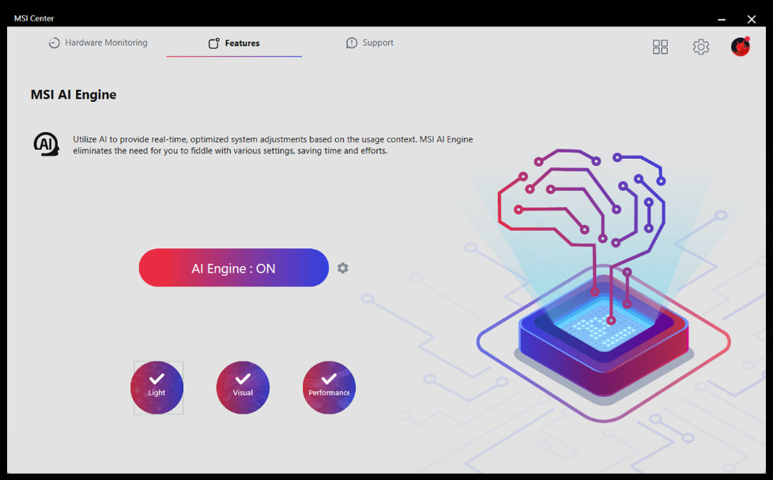Toggle the Light feature circle
Screen dimensions: 773x480
click(156, 387)
